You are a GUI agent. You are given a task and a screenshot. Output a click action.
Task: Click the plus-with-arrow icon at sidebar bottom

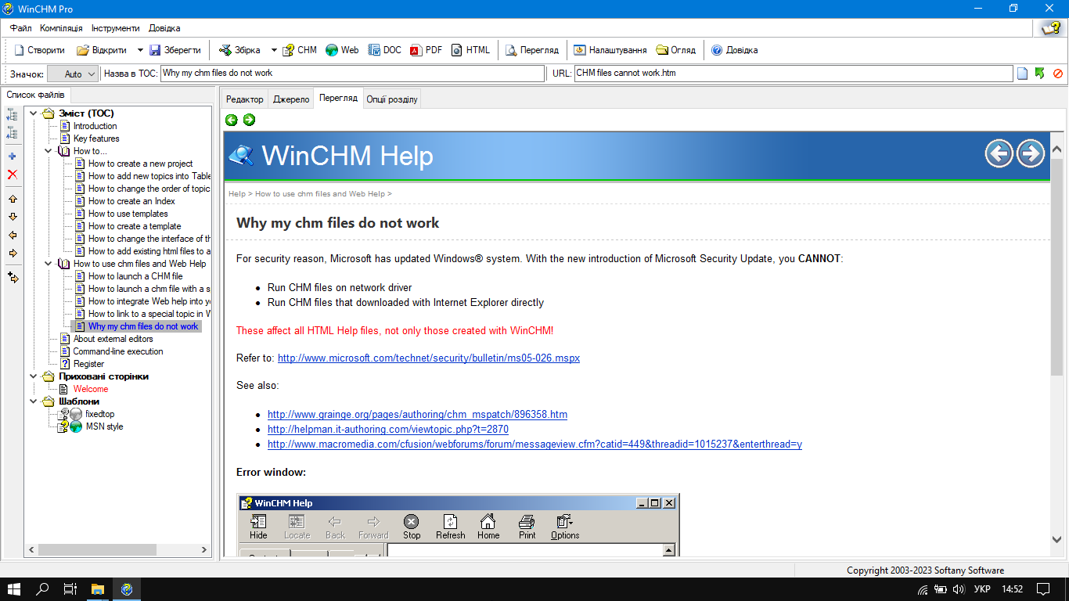click(x=13, y=277)
